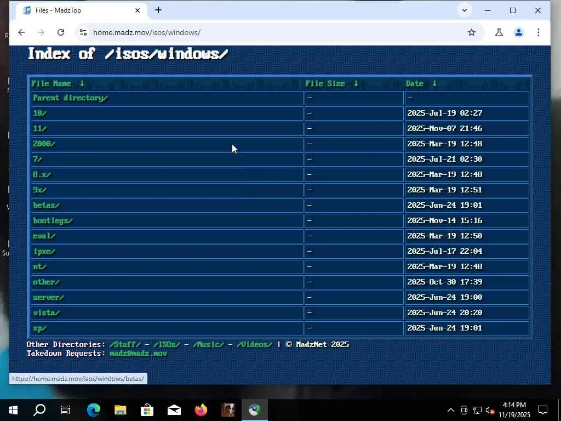Click the Meet Now tray icon
The image size is (561, 421).
tap(464, 410)
